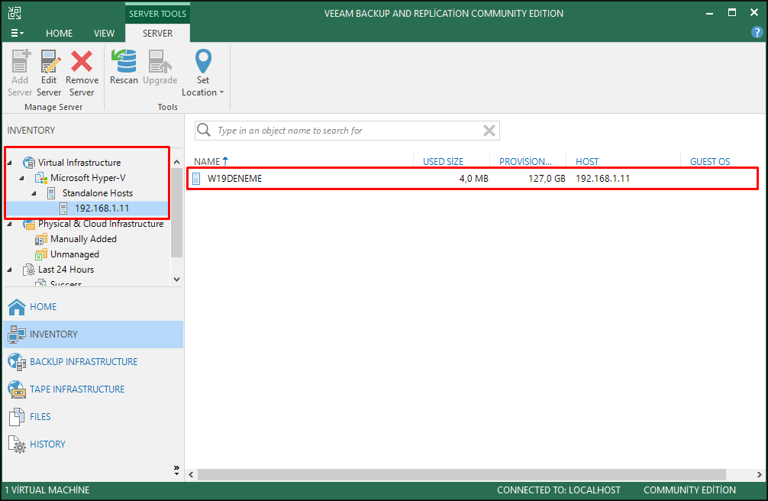This screenshot has width=768, height=501.
Task: Switch to the View ribbon tab
Action: coord(105,34)
